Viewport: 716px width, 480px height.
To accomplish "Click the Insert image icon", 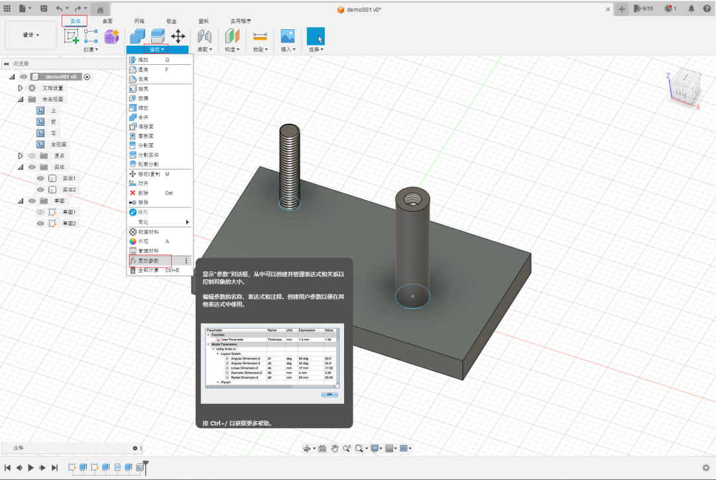I will 288,36.
